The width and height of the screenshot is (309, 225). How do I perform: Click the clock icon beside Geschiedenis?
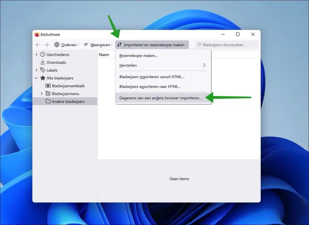point(43,54)
